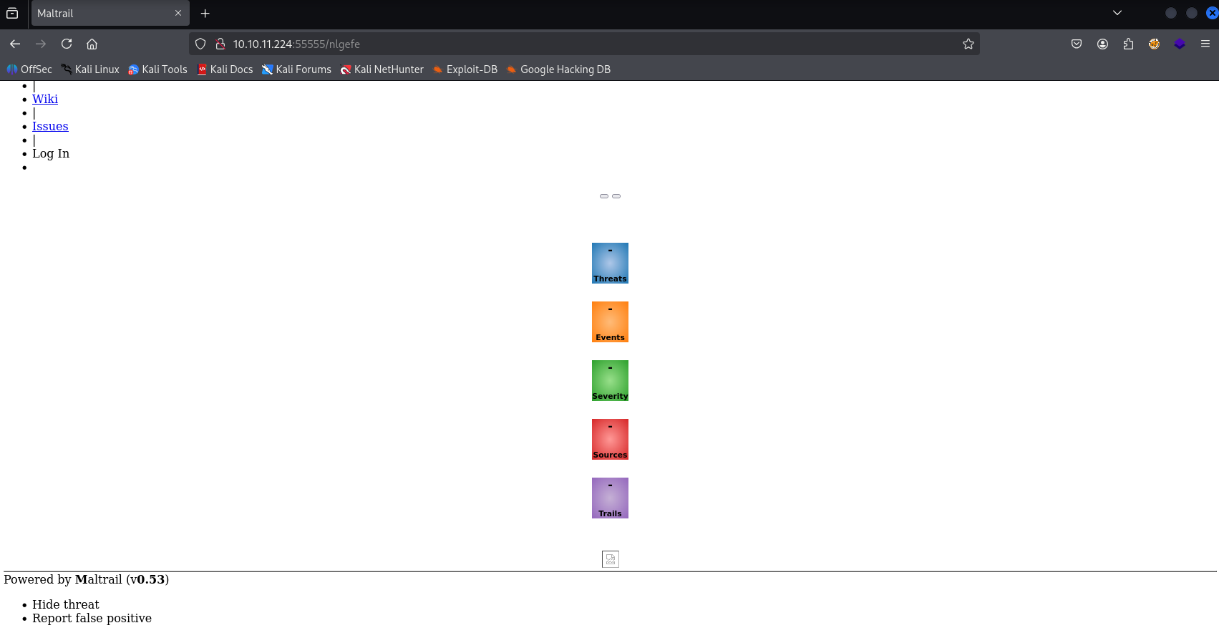The image size is (1219, 633).
Task: Open the recent browsing view icon
Action: pos(12,13)
